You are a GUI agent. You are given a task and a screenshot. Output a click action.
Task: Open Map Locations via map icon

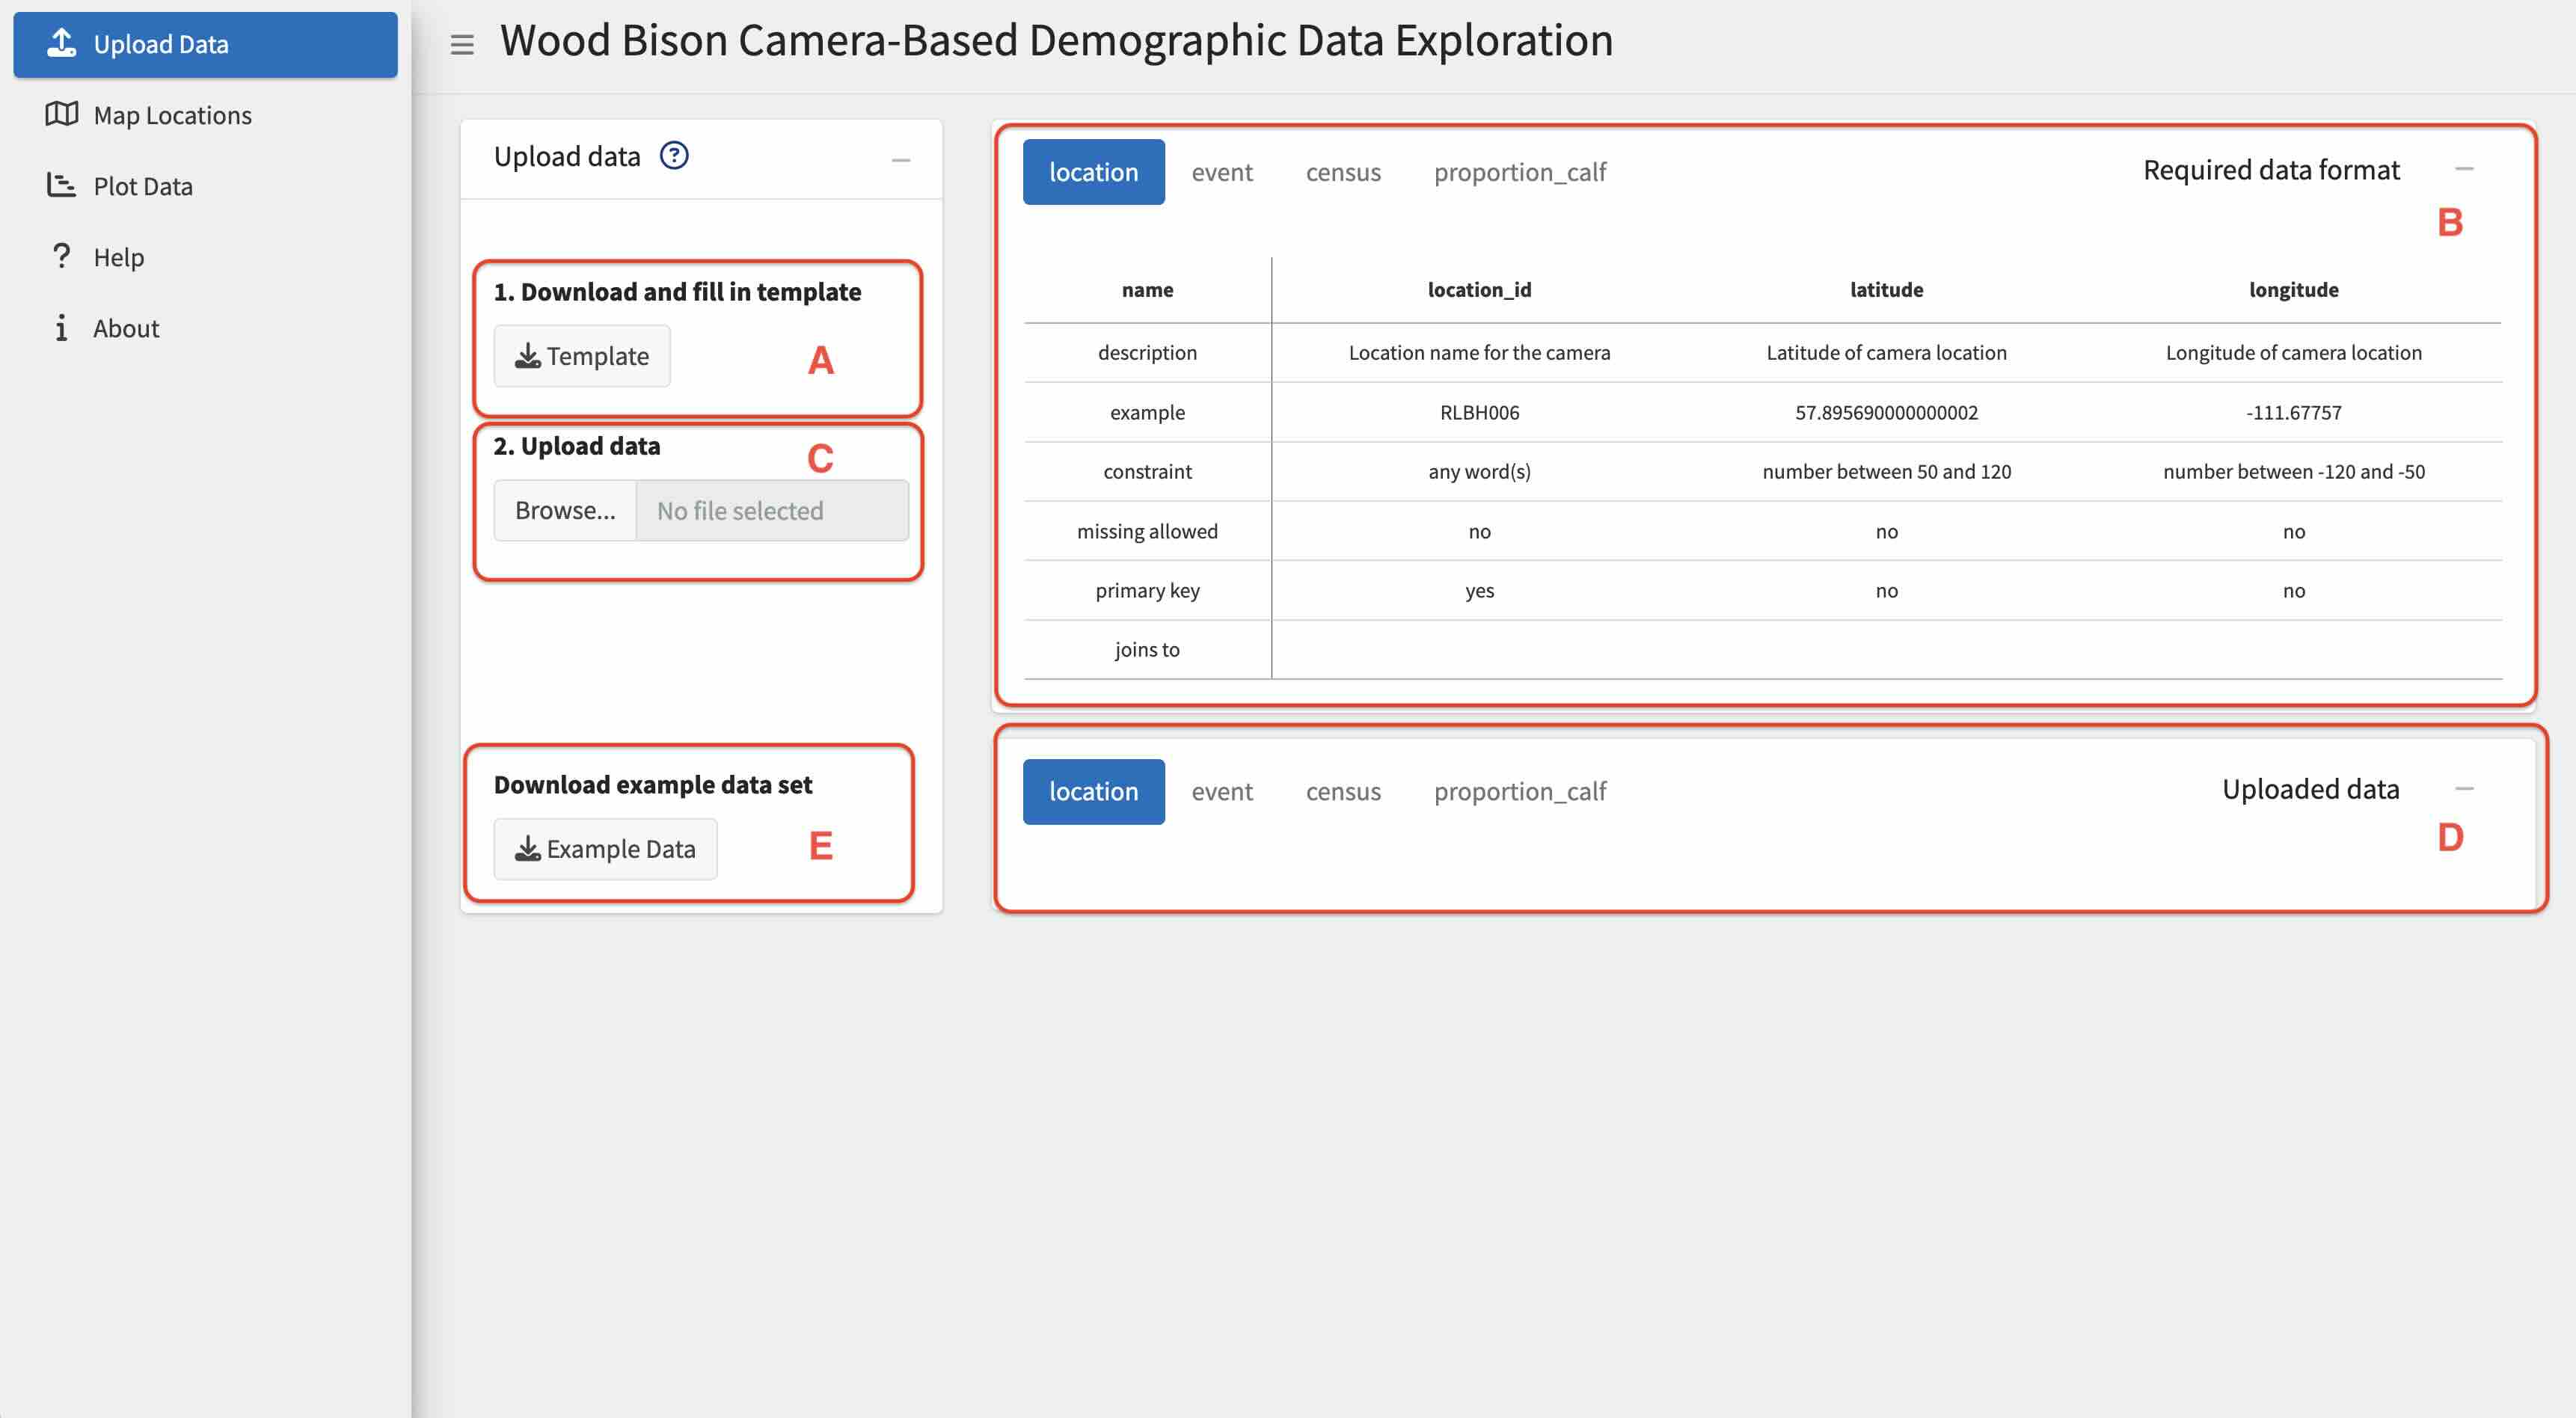coord(61,114)
